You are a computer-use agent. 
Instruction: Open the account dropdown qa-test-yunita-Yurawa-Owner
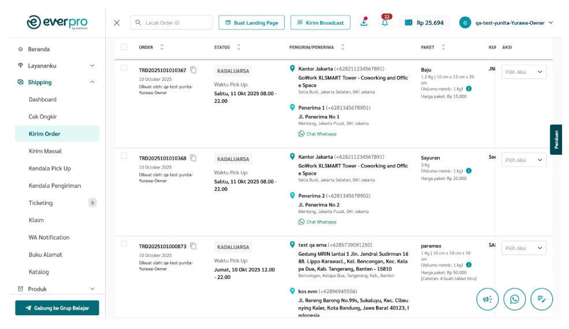pos(506,23)
